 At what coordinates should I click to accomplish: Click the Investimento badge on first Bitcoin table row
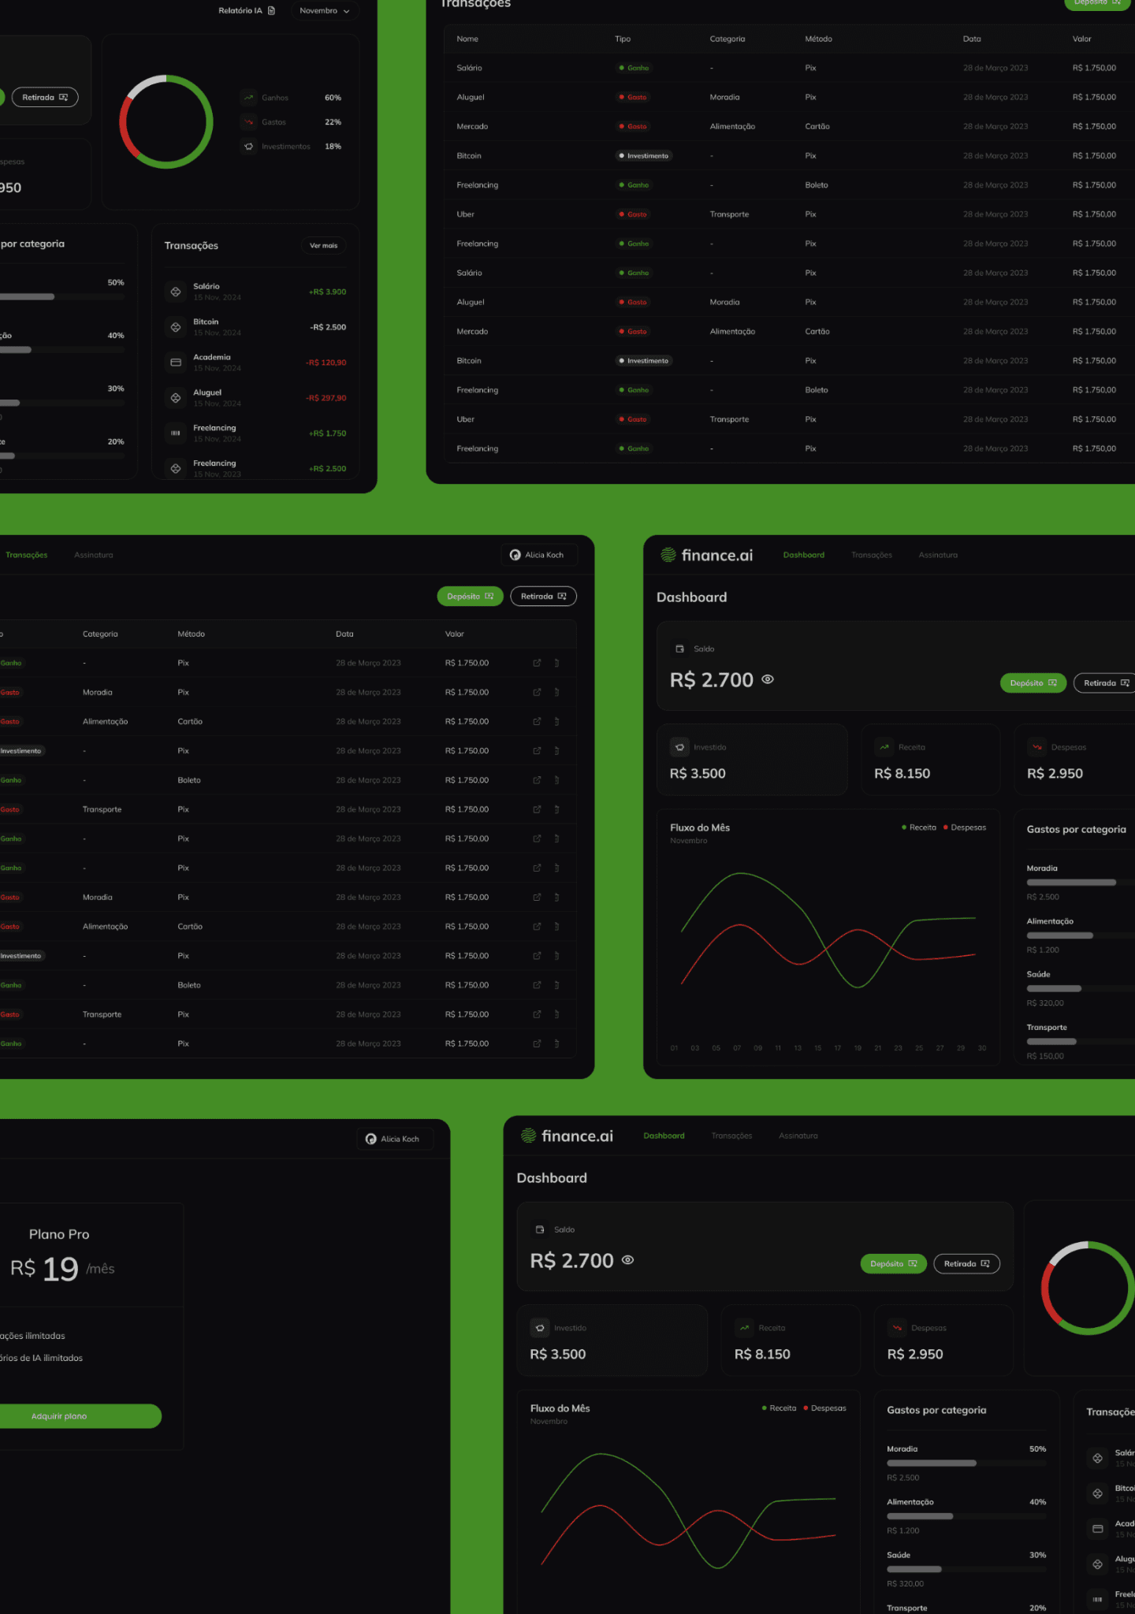coord(644,156)
